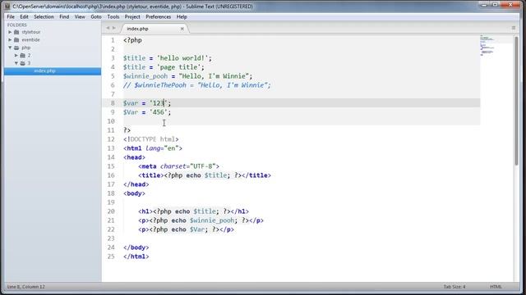Open the Selection menu
526x295 pixels.
(x=44, y=16)
